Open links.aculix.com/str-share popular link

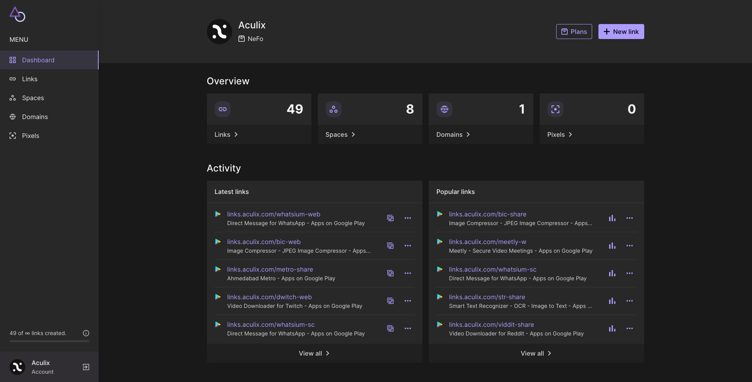click(x=487, y=297)
